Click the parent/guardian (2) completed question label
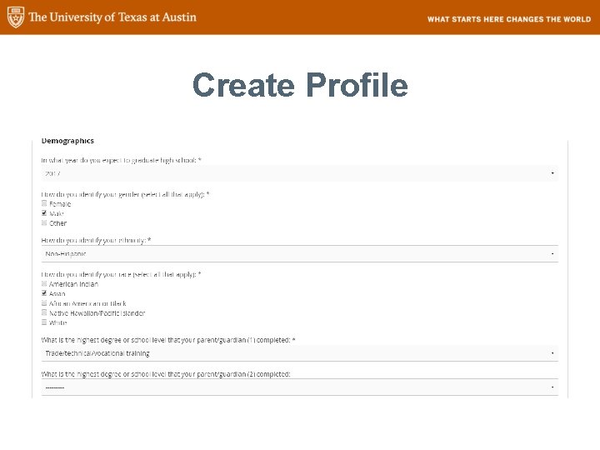Screen dimensions: 600x450 point(166,374)
